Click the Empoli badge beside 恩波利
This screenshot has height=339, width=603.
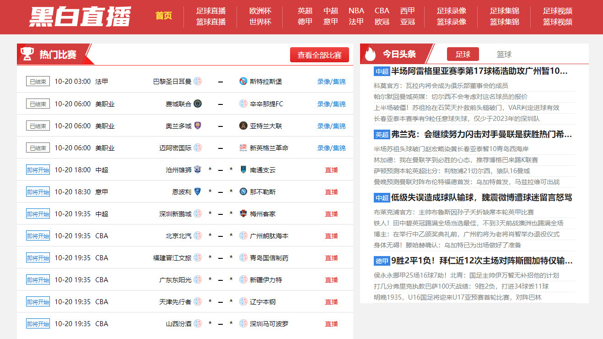coord(198,191)
